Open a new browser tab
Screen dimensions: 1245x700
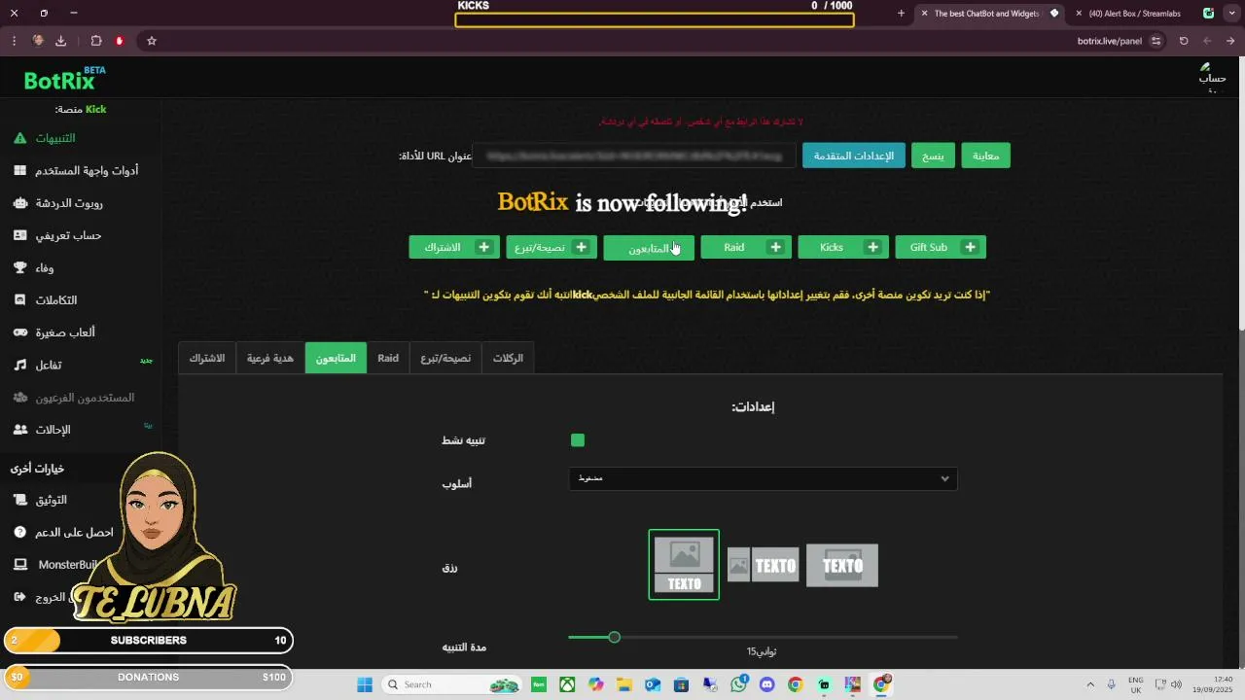coord(901,14)
